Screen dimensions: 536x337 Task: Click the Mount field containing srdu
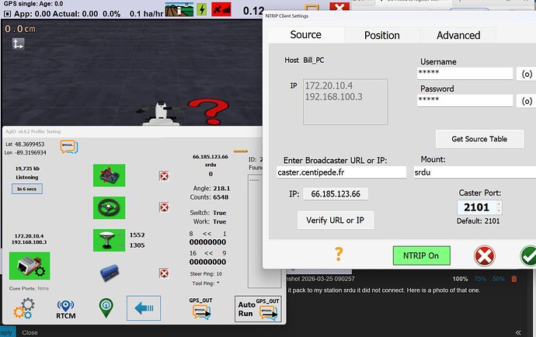coord(475,172)
